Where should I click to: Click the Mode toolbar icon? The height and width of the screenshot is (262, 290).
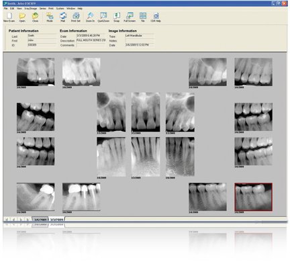[50, 17]
